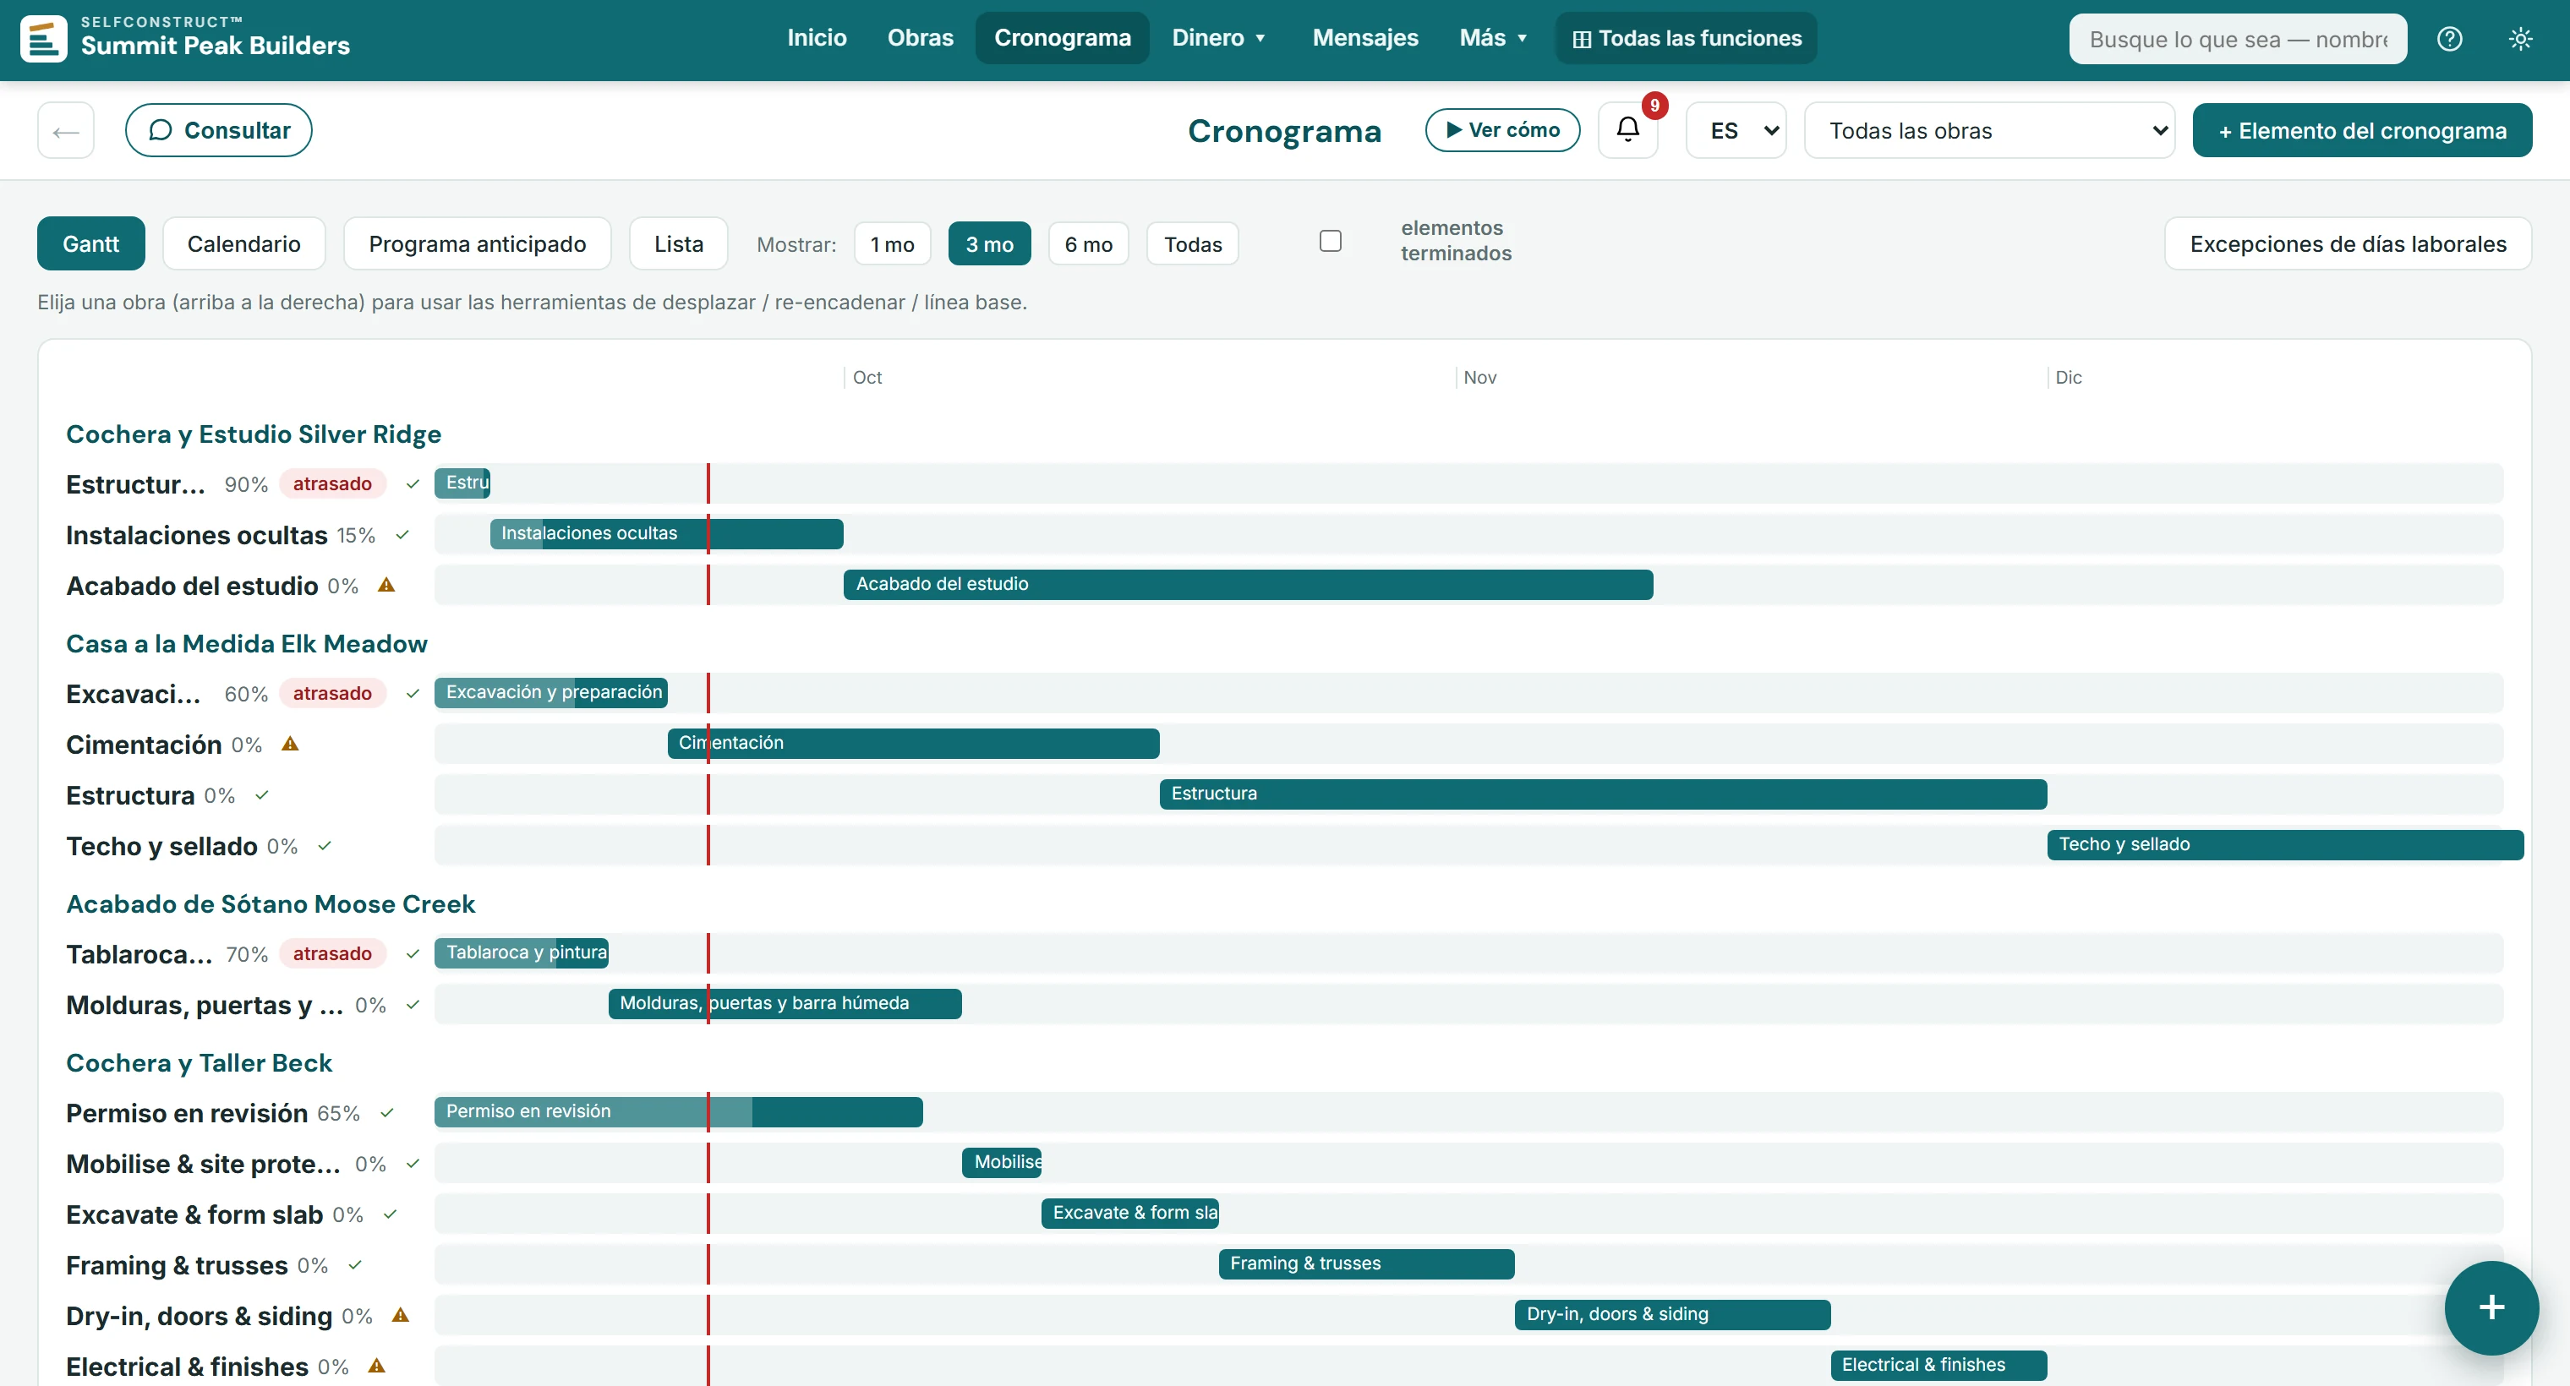Click the search field in header
This screenshot has width=2570, height=1386.
[2238, 39]
